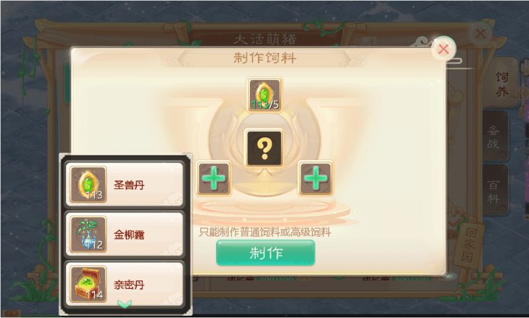This screenshot has height=318, width=529.
Task: Switch to the 饲养 side tab
Action: [x=501, y=83]
